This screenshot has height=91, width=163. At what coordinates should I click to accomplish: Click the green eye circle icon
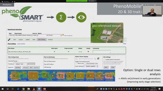81,17
